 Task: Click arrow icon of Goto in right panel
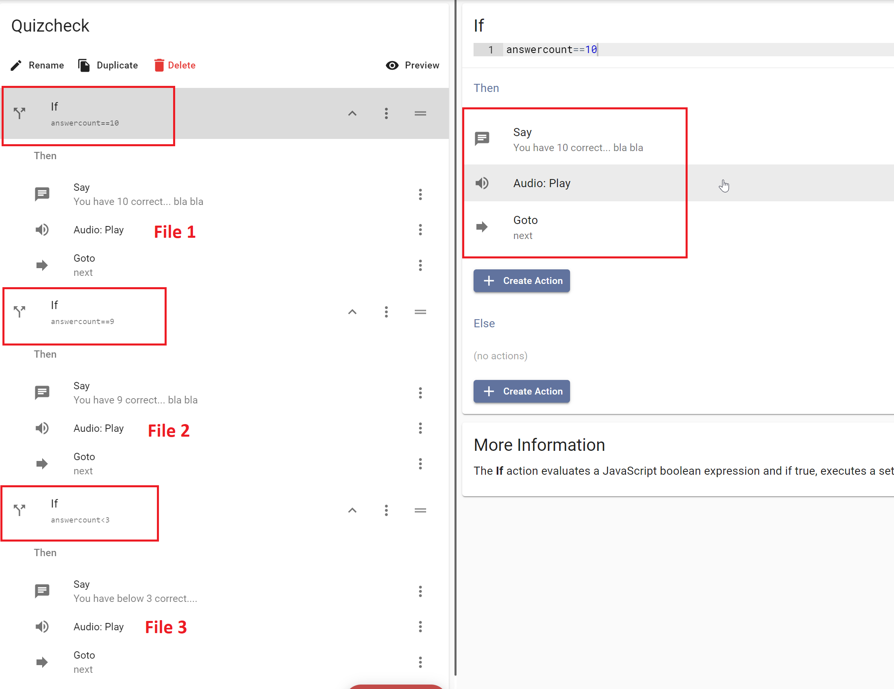[482, 227]
